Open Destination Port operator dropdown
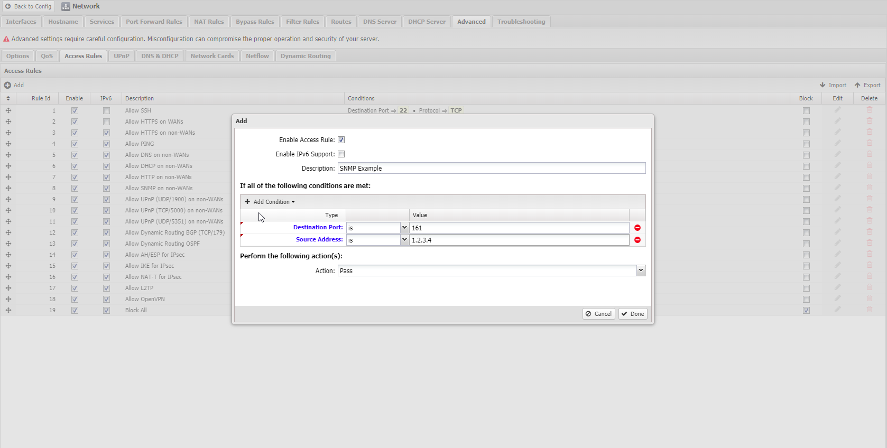 coord(404,228)
